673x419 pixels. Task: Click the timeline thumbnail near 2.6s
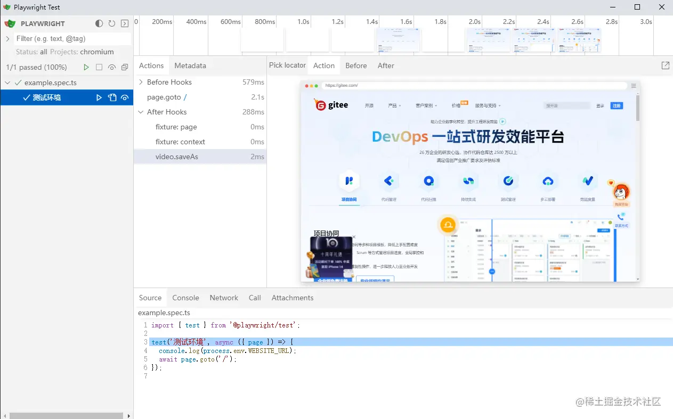click(579, 40)
